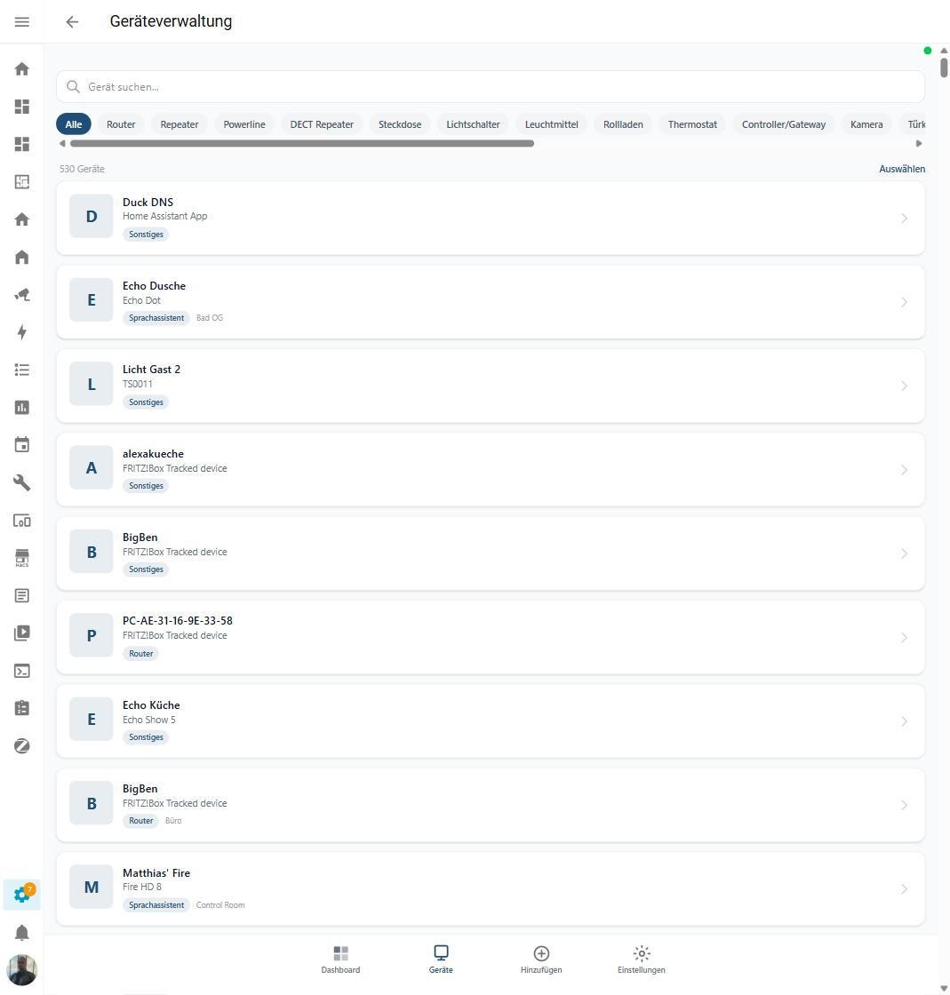The width and height of the screenshot is (950, 995).
Task: Open settings gear with update badge
Action: coord(22,895)
